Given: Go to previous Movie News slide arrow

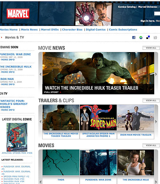Looking at the screenshot, I should [x=40, y=74].
